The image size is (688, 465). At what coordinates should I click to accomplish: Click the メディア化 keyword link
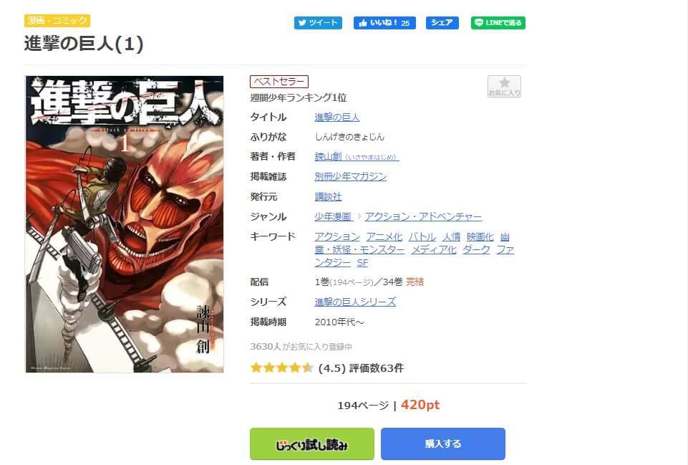(434, 250)
